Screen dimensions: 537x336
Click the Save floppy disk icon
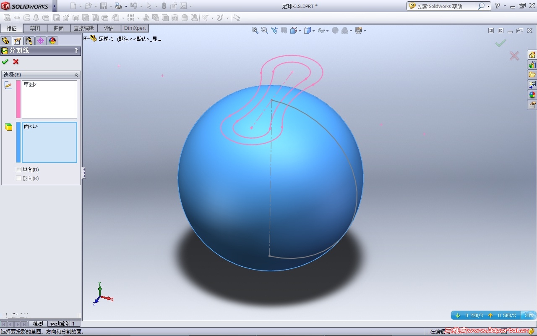[x=104, y=6]
